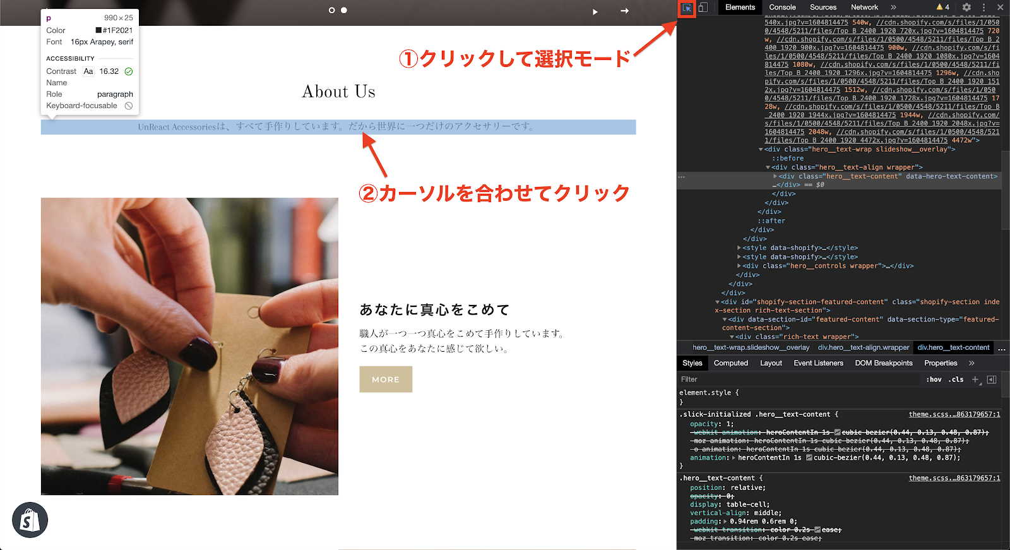
Task: Open theme.scss link for .hero__text-content rule
Action: coord(954,478)
